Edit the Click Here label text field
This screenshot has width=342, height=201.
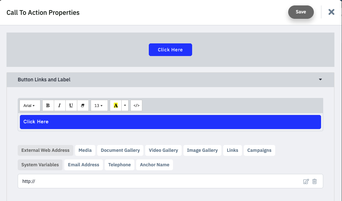tap(170, 122)
